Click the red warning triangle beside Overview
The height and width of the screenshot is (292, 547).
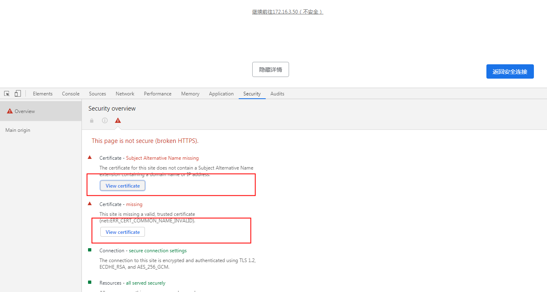click(10, 111)
